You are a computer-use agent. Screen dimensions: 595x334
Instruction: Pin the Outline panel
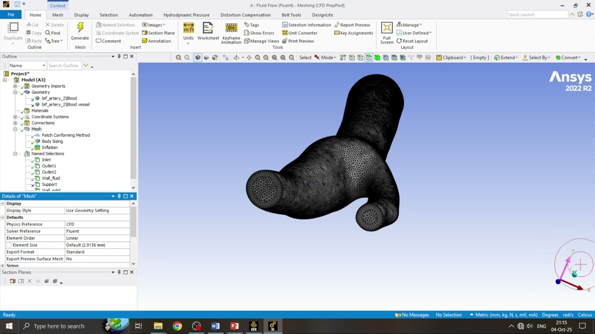119,57
